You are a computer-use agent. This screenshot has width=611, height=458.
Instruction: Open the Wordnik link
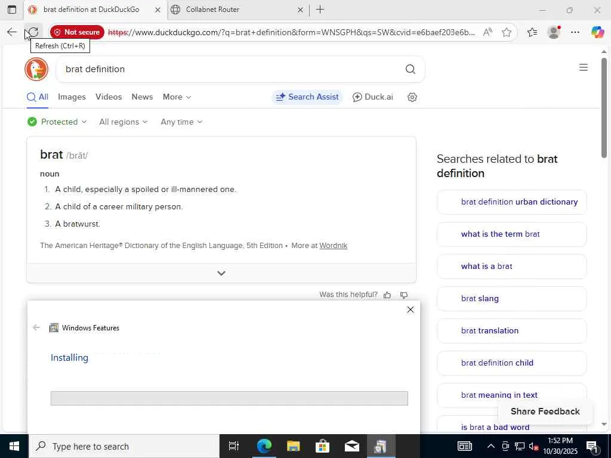[x=333, y=246]
